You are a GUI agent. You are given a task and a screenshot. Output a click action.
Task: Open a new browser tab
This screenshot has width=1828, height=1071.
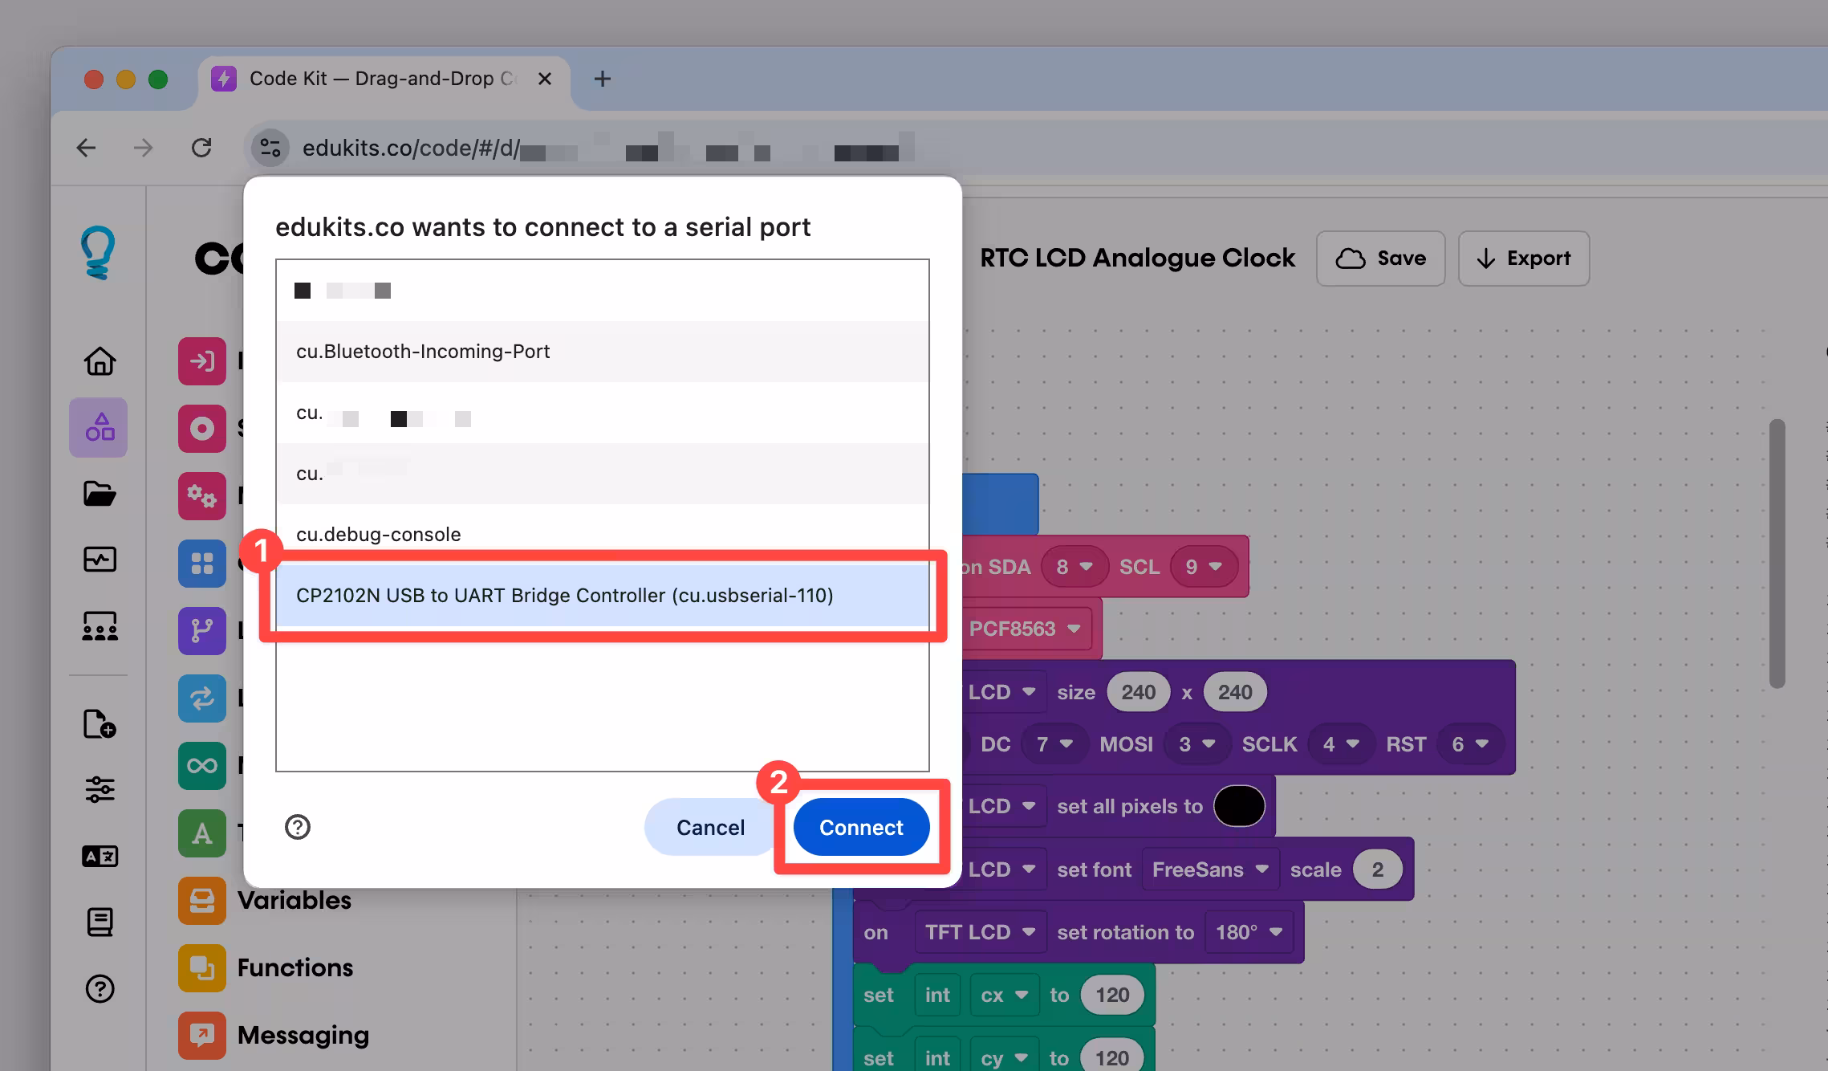coord(602,79)
